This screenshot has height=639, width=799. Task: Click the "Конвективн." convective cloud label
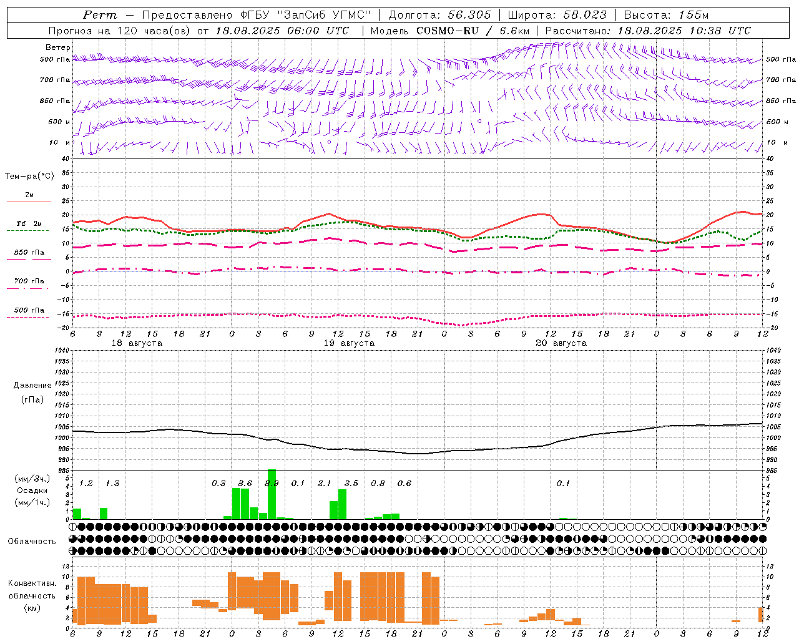(32, 583)
